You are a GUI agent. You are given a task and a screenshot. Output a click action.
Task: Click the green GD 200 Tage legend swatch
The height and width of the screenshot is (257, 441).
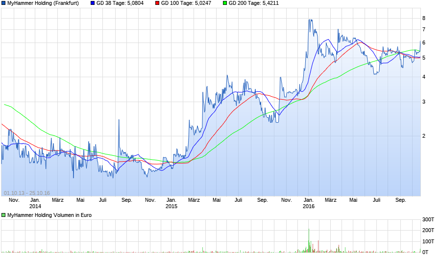tap(225, 3)
